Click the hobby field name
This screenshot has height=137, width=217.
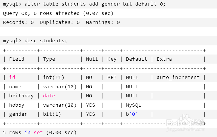17,105
